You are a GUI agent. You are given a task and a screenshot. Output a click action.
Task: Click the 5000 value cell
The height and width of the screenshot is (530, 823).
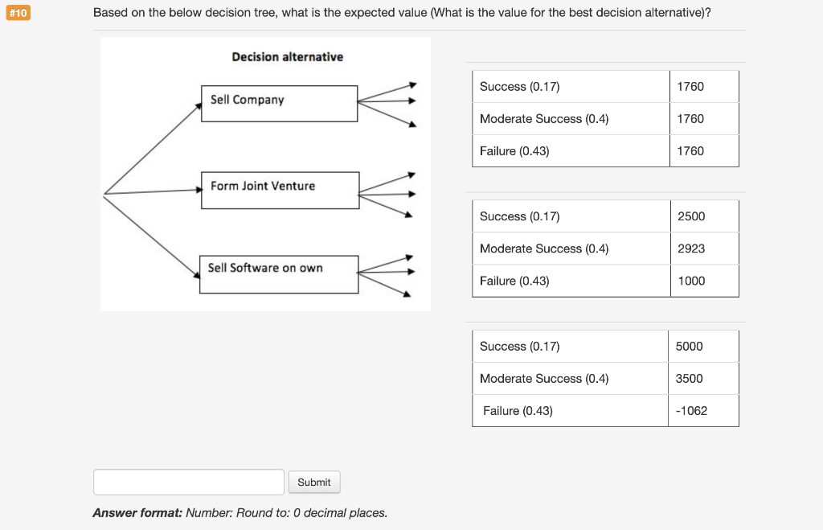click(703, 346)
